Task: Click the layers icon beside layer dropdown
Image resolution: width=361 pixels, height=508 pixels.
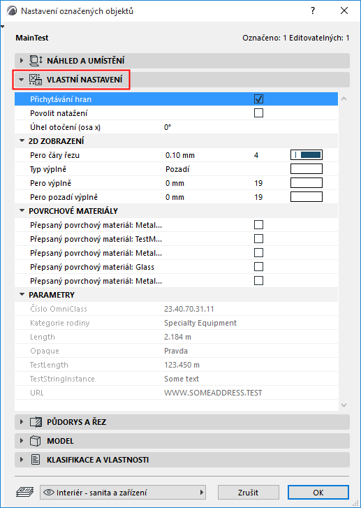Action: pyautogui.click(x=25, y=493)
